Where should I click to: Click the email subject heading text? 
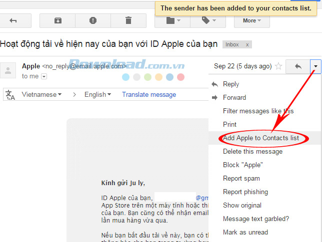tap(109, 44)
